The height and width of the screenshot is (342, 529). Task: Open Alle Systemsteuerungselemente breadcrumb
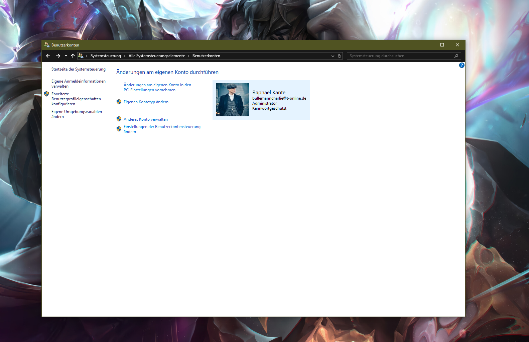click(157, 56)
